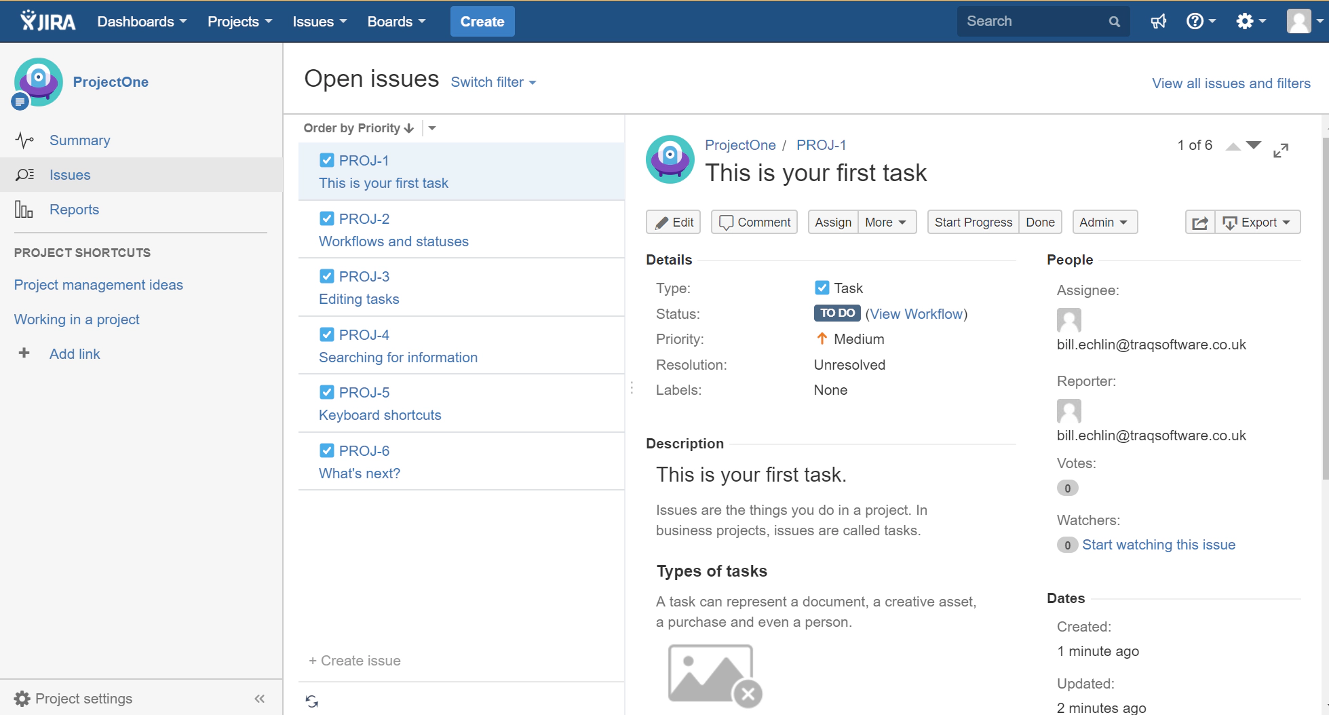
Task: Collapse the sidebar with the chevron toggle
Action: 259,698
